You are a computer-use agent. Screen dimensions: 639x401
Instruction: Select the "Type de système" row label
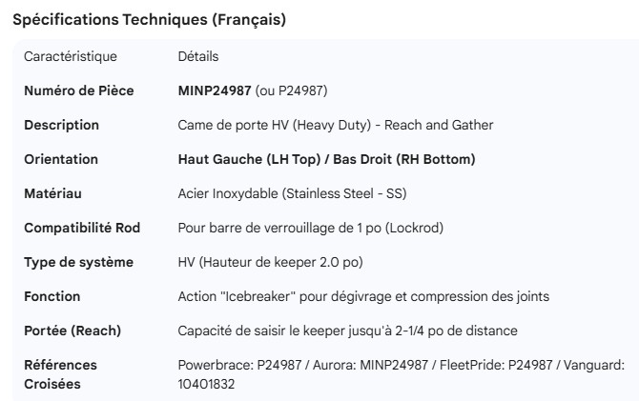click(78, 263)
